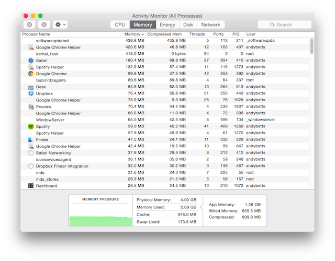Click the Quit Process stop icon

point(29,25)
